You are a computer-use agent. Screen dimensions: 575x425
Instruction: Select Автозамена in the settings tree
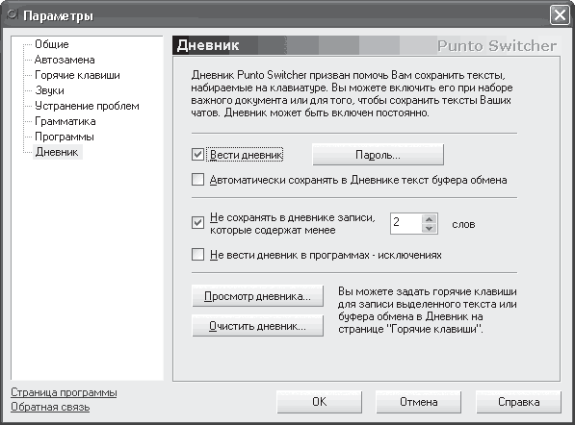(65, 60)
